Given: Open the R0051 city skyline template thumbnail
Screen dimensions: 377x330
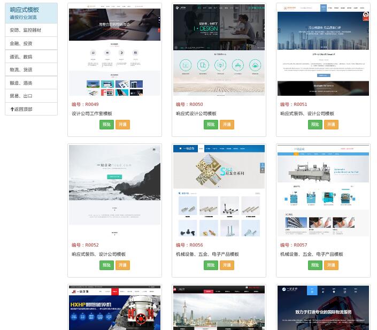Looking at the screenshot, I should 323,50.
